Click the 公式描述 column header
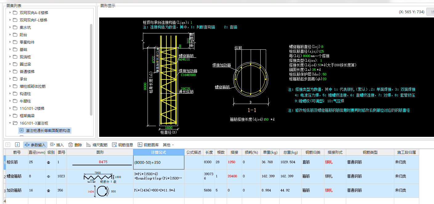Image resolution: width=434 pixels, height=204 pixels. click(194, 152)
